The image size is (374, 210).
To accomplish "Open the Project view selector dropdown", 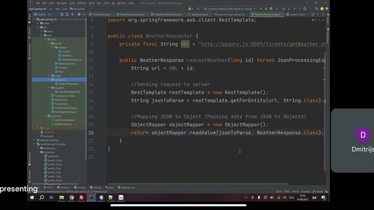I will [43, 15].
